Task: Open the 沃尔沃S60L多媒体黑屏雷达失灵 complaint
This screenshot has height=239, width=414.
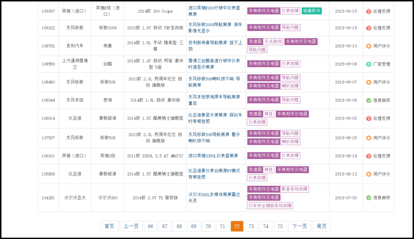Action: 214,197
